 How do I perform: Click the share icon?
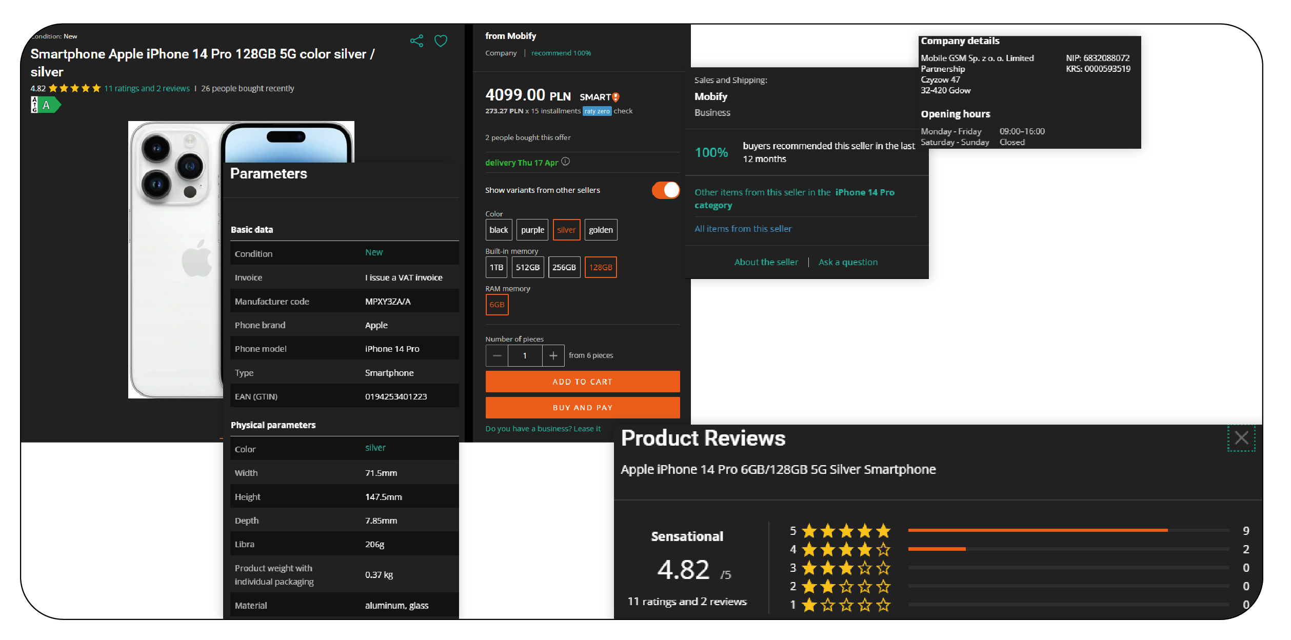[416, 41]
